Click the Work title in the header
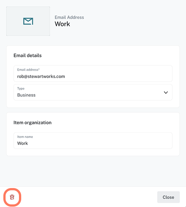This screenshot has width=186, height=207. pyautogui.click(x=62, y=24)
